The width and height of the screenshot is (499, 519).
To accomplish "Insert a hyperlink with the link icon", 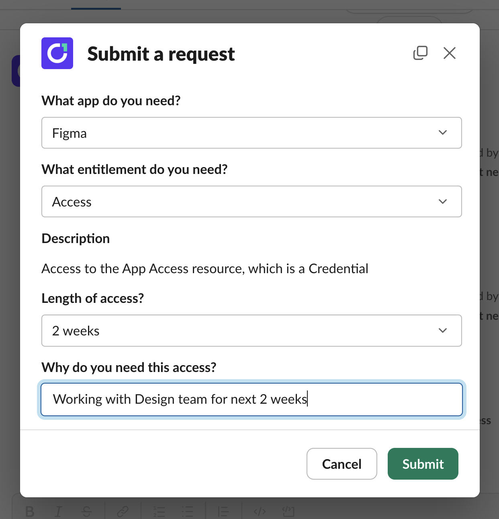I will 123,512.
